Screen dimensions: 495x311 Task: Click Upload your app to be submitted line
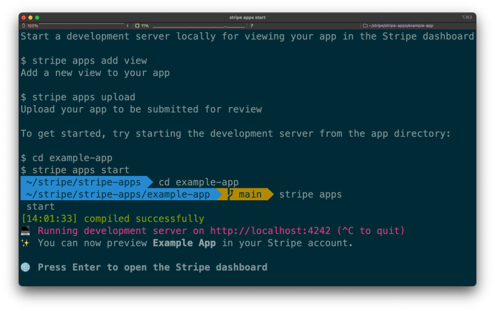141,109
